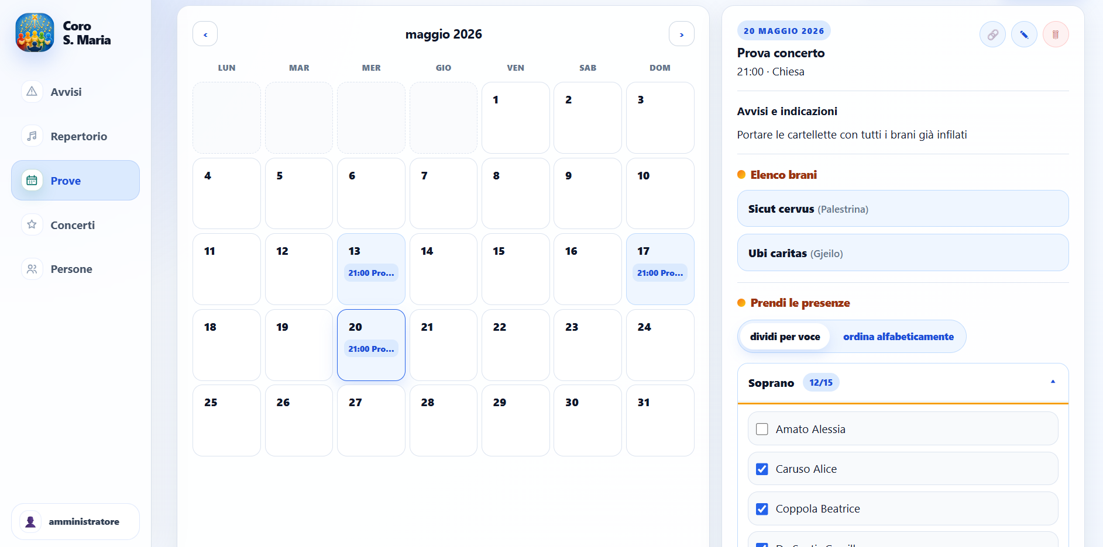Go to next month with right arrow
This screenshot has width=1103, height=547.
coord(682,34)
